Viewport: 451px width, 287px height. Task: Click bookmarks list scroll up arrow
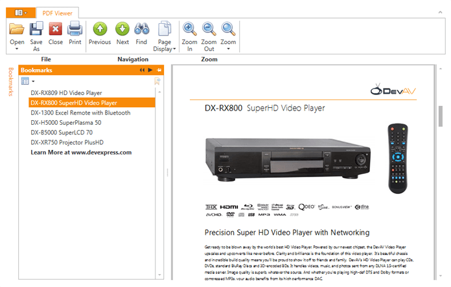[159, 92]
